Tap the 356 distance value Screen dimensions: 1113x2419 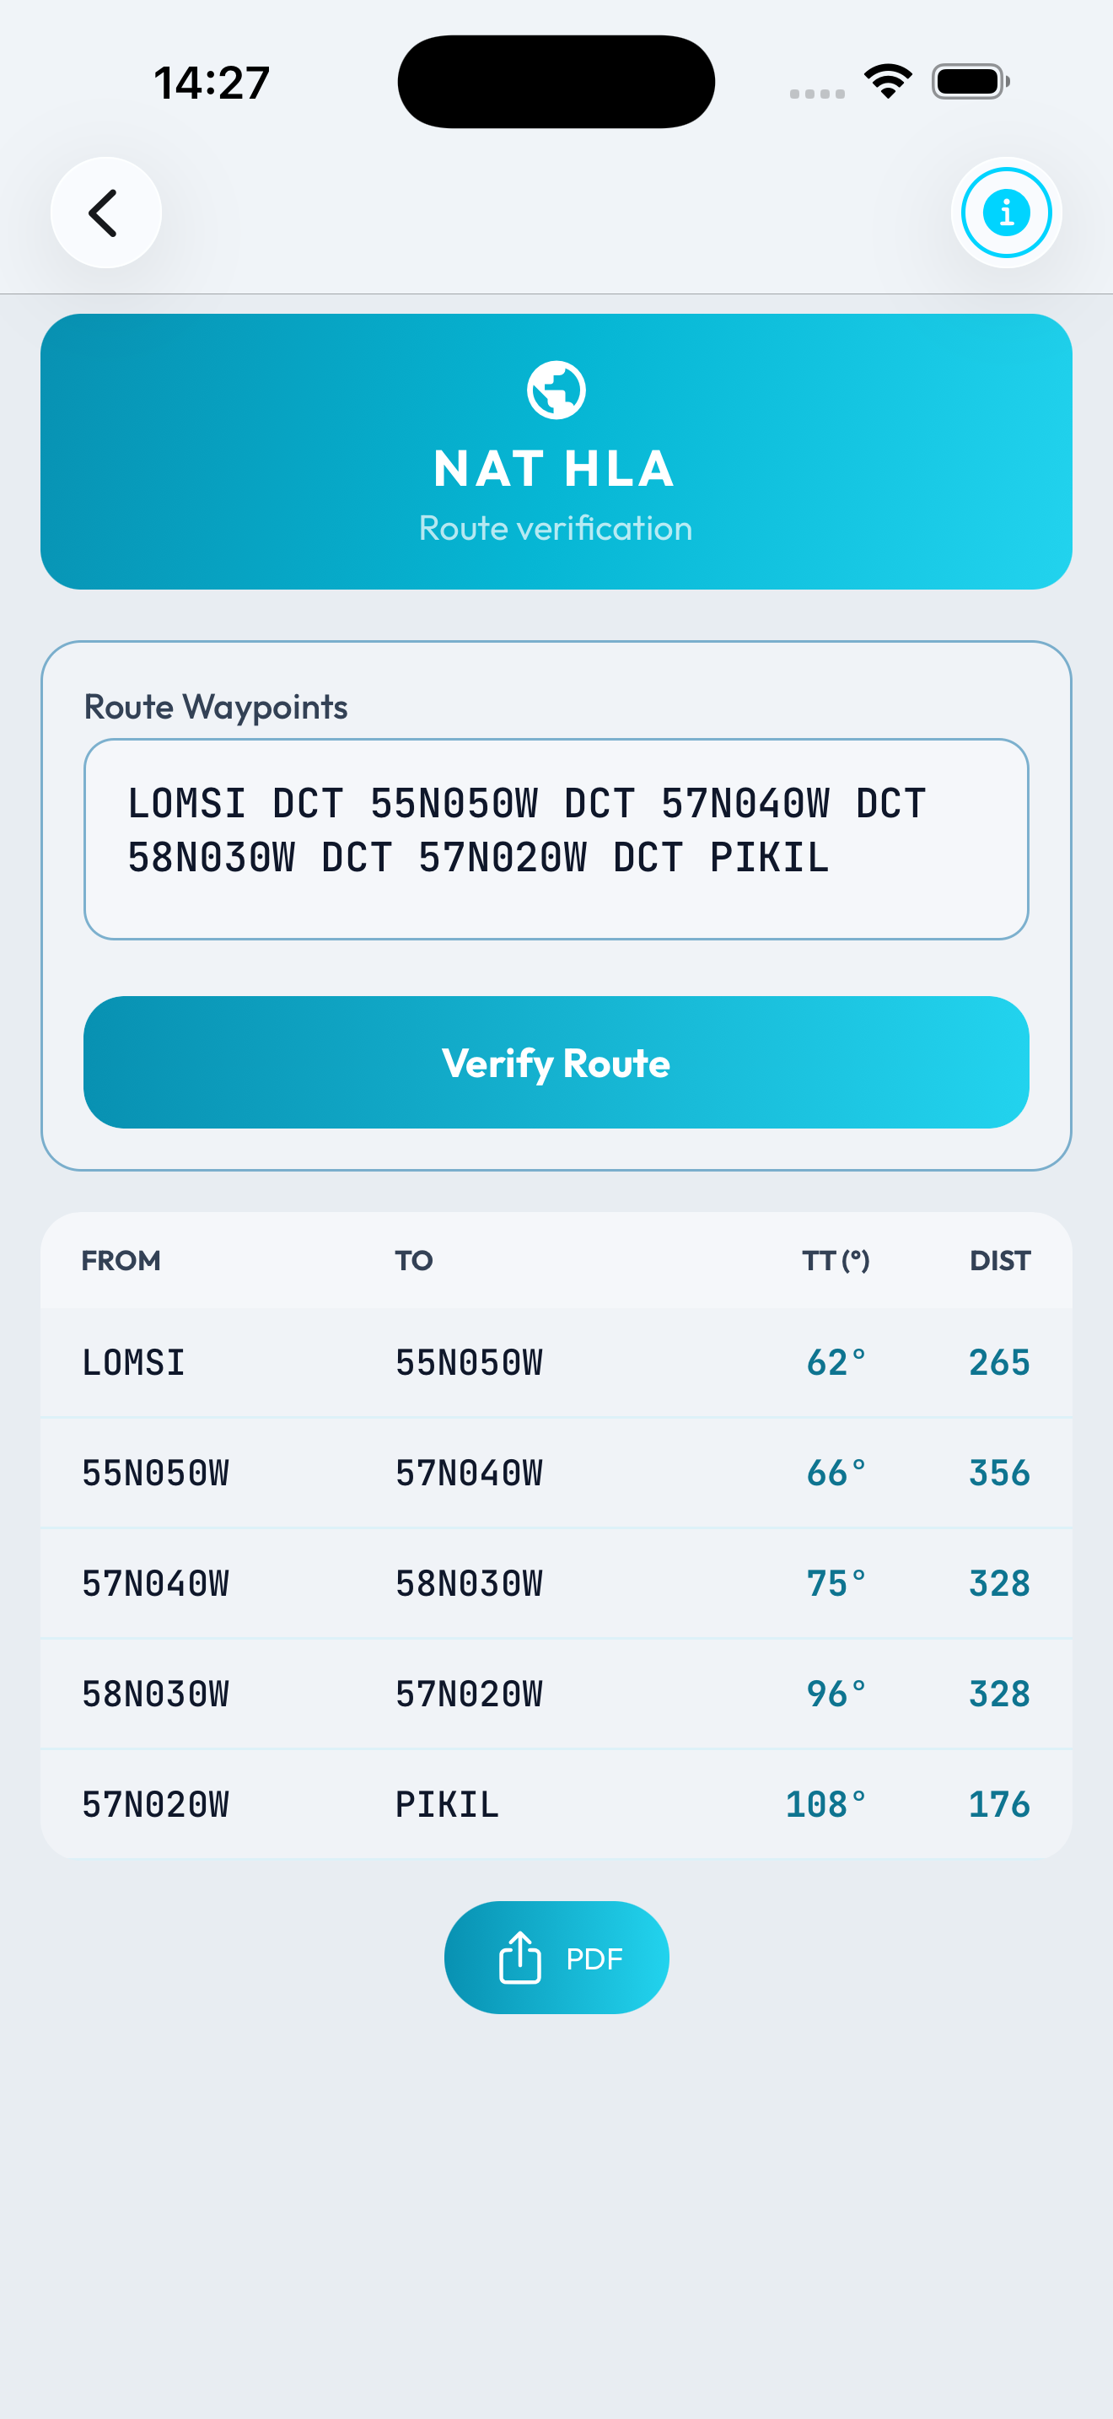(998, 1473)
